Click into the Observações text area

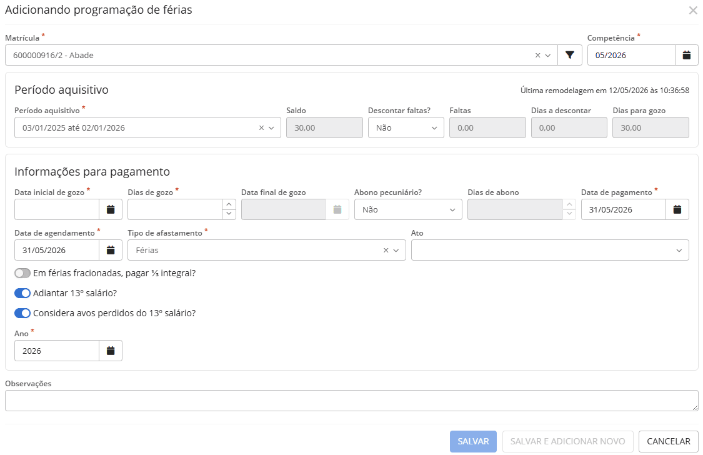(x=351, y=400)
